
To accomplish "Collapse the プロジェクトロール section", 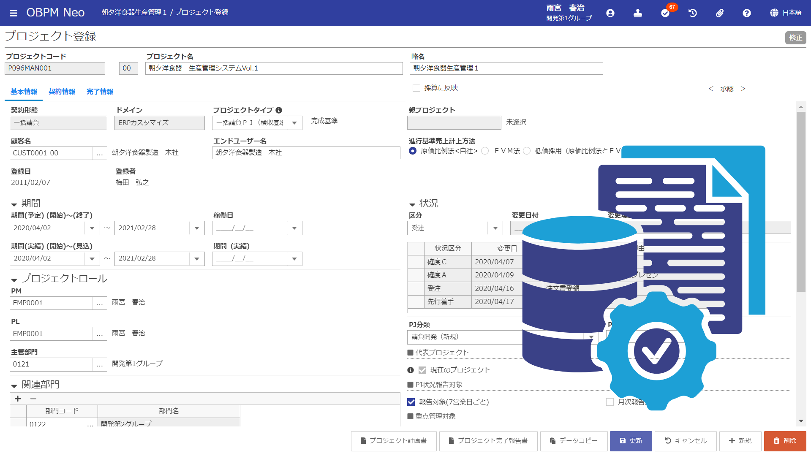I will [x=14, y=280].
